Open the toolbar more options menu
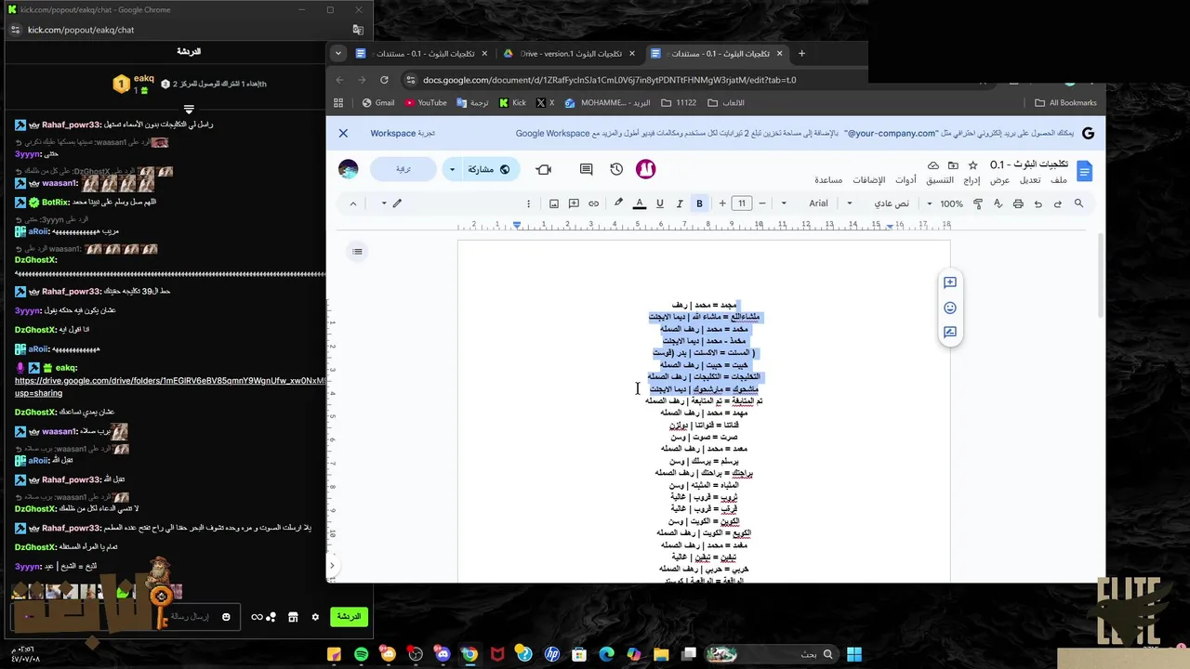Screen dimensions: 1190x669 [528, 203]
